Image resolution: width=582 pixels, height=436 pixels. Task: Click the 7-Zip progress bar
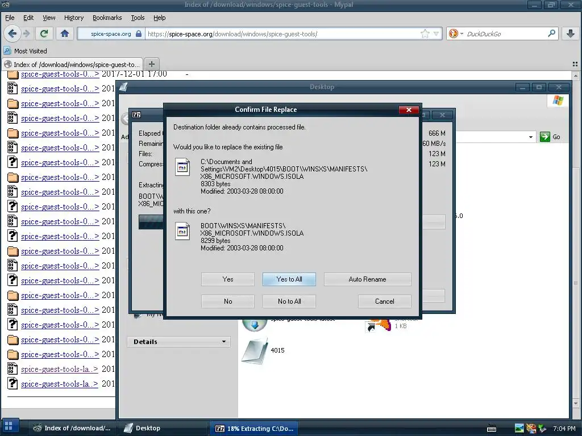(292, 222)
